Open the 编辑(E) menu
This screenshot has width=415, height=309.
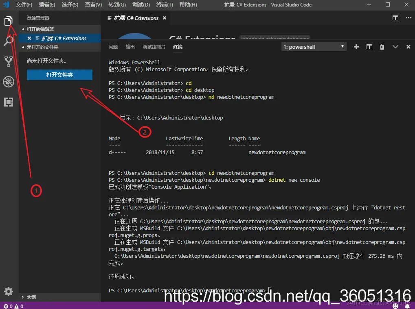click(47, 4)
